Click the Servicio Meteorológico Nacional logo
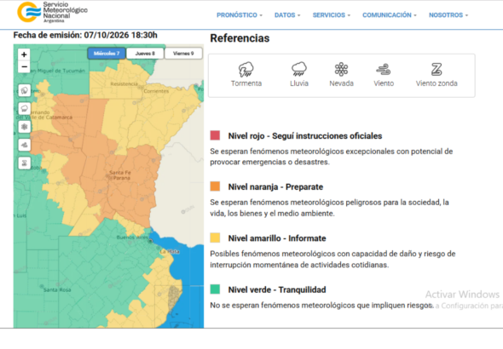503x349 pixels. [52, 12]
